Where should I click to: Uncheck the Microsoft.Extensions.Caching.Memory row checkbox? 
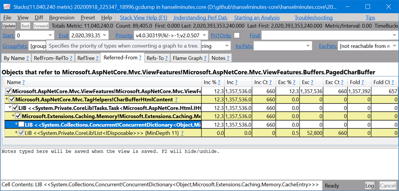(18, 116)
